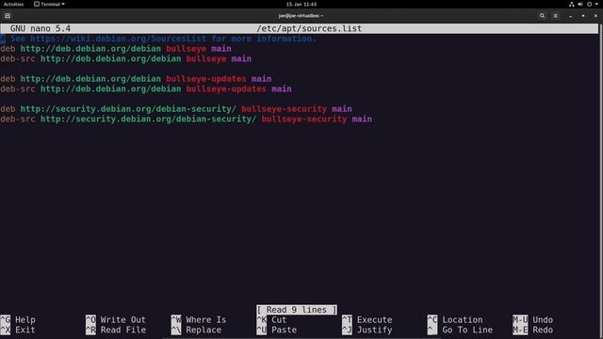Click the terminal window title dropdown

[301, 16]
